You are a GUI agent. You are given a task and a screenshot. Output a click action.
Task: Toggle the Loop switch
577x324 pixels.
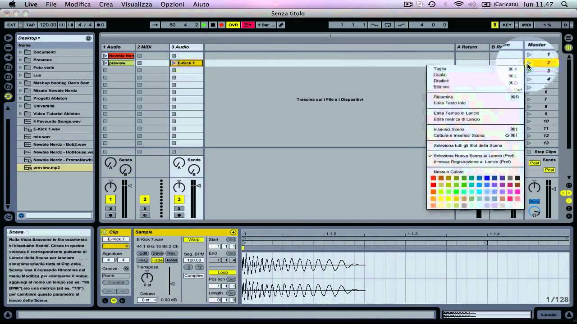pos(223,272)
